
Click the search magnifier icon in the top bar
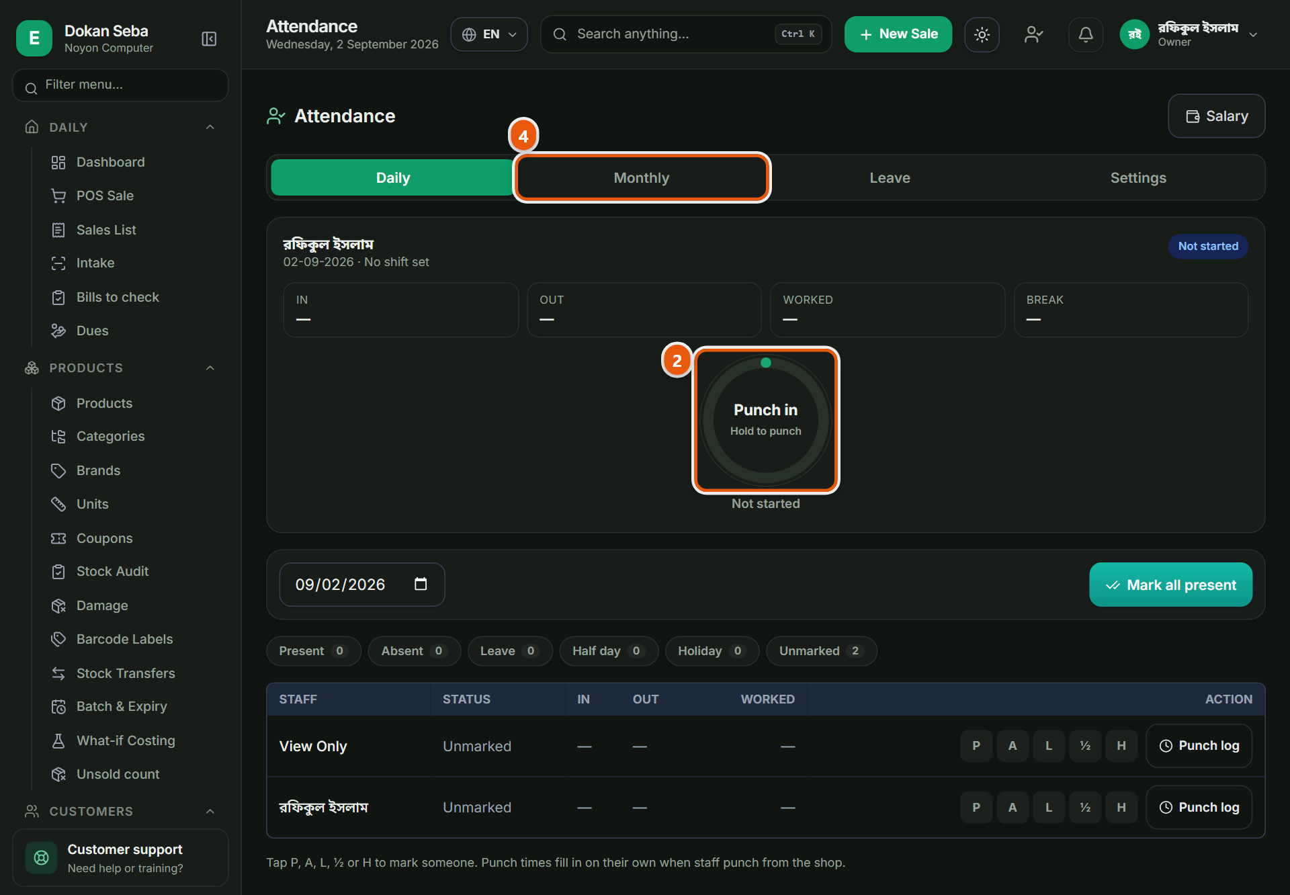click(x=560, y=34)
